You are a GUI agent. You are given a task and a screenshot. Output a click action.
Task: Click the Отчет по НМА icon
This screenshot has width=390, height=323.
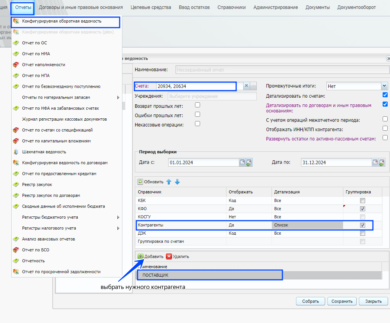(x=16, y=54)
